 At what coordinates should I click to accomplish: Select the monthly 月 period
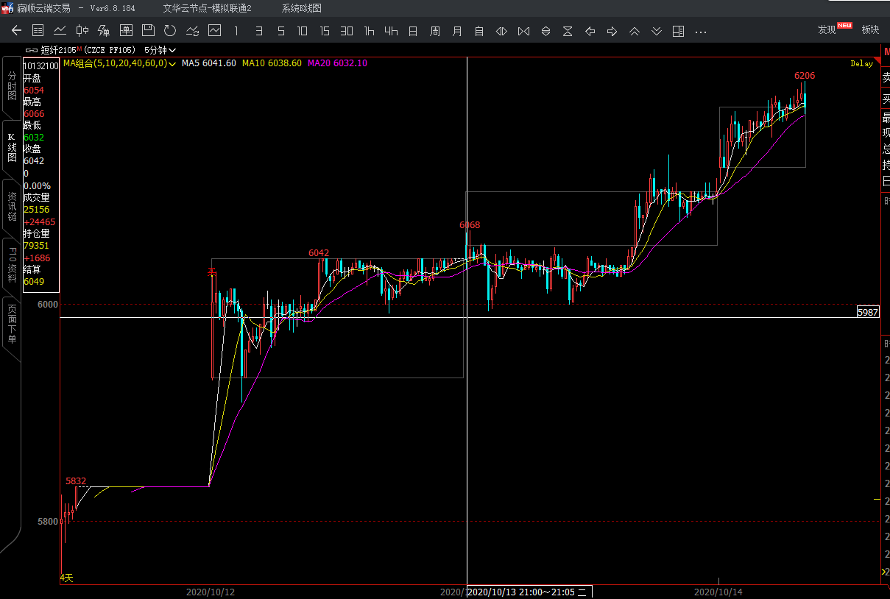(457, 31)
